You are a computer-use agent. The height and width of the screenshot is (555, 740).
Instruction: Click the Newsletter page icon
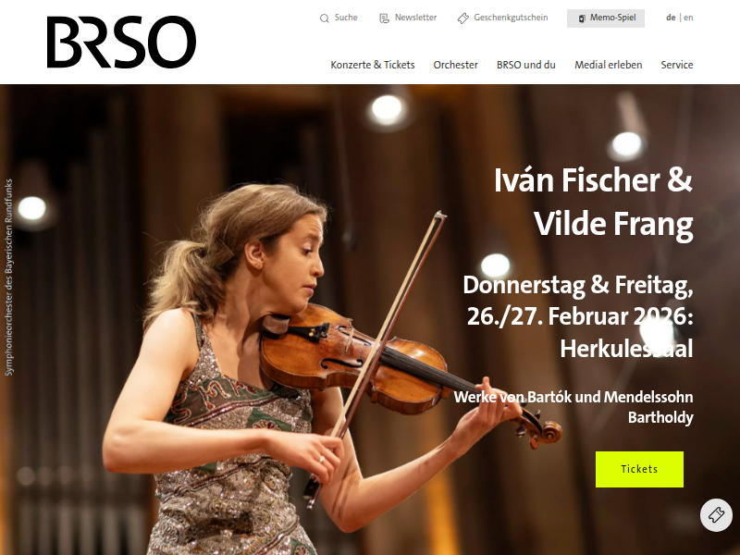point(384,18)
